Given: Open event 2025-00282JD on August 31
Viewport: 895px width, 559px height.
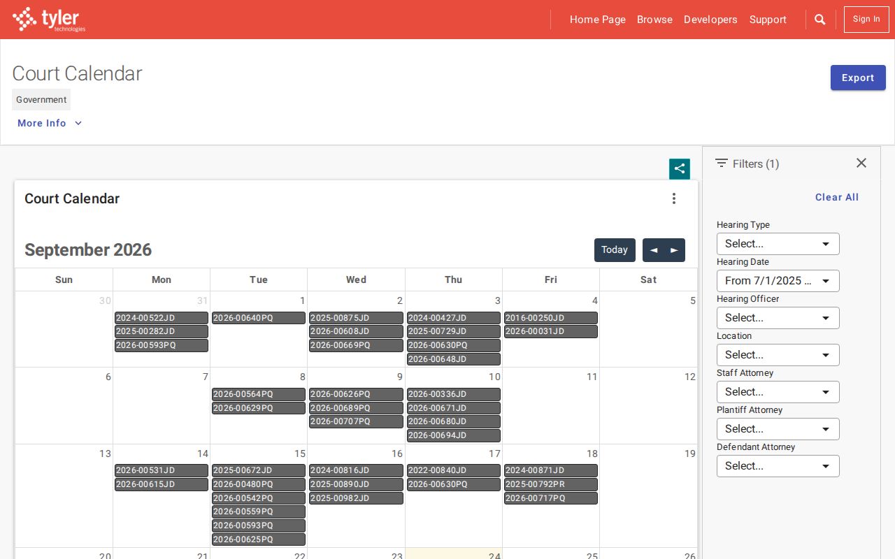Looking at the screenshot, I should pos(162,331).
